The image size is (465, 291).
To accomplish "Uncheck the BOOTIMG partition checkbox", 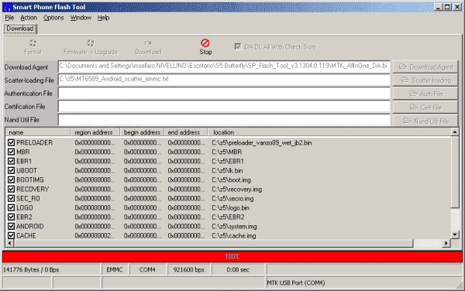I will [12, 180].
